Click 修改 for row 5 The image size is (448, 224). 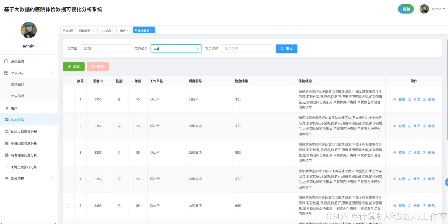click(x=414, y=206)
